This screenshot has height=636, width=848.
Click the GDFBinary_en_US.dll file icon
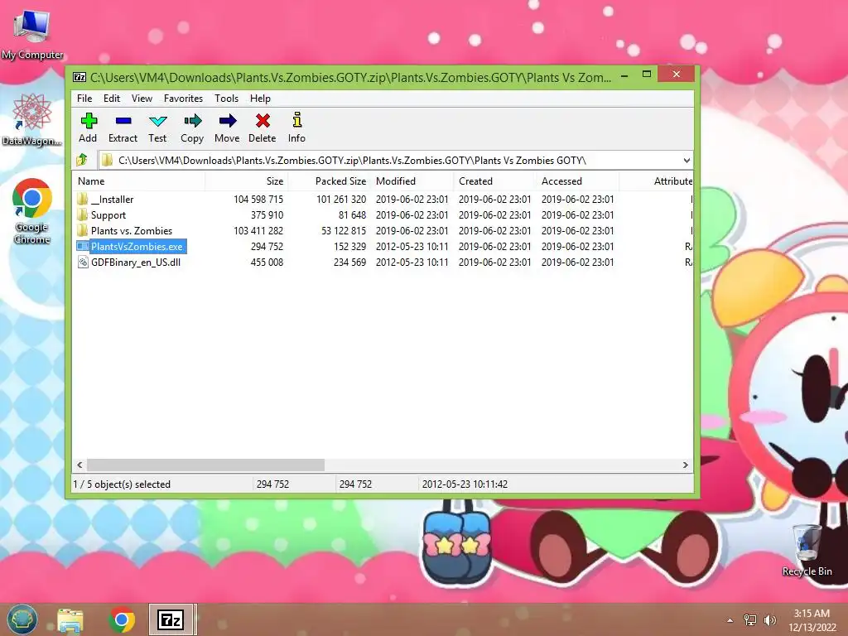click(82, 263)
